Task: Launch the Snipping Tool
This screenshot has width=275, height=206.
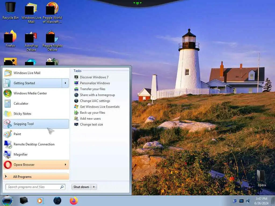Action: click(36, 124)
